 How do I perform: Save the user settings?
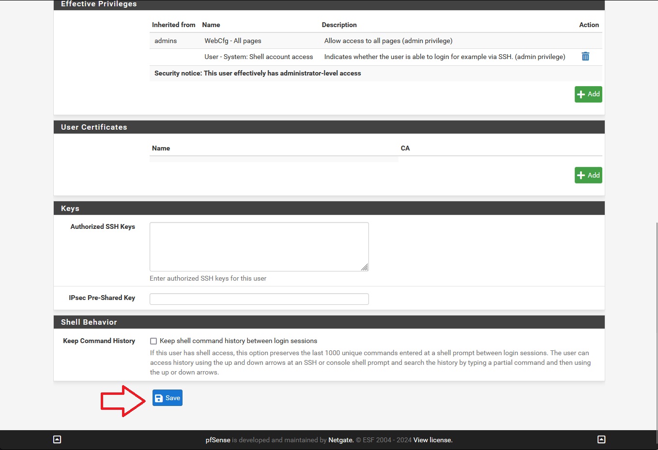[x=168, y=398]
